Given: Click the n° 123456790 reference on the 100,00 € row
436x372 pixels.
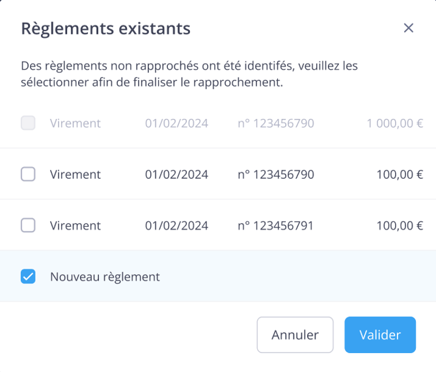Looking at the screenshot, I should [x=276, y=174].
